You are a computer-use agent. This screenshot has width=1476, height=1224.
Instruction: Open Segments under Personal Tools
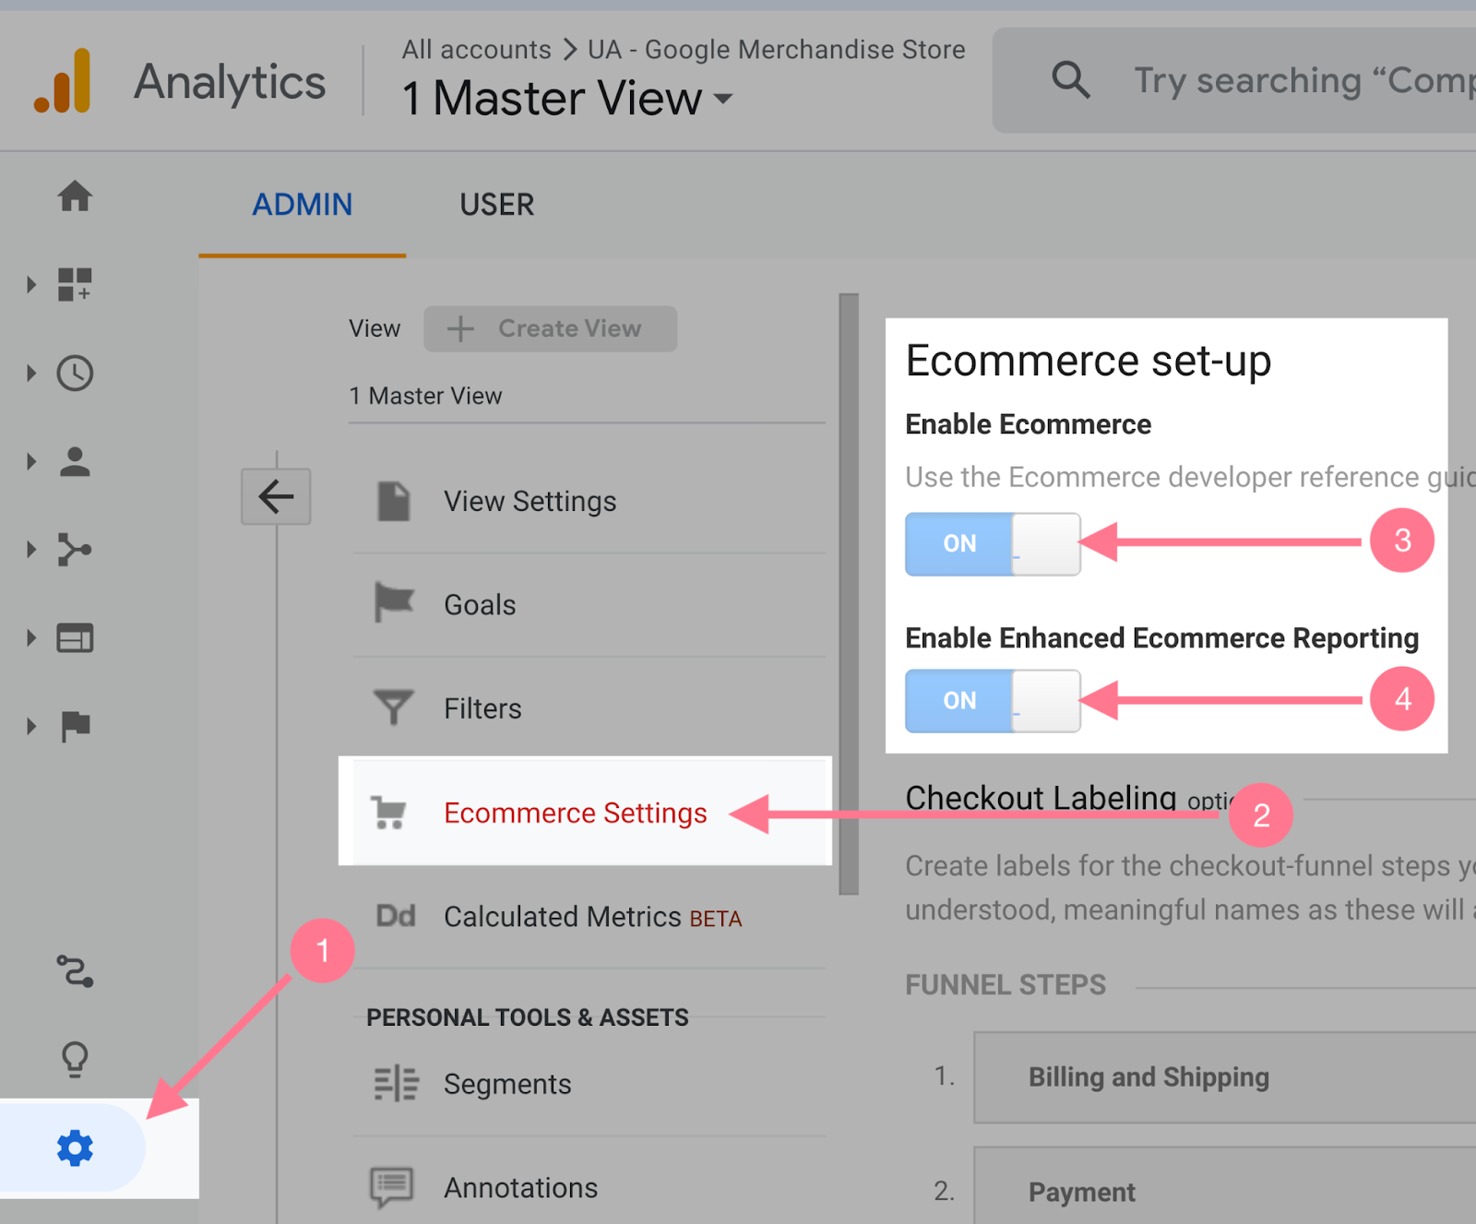pos(507,1084)
